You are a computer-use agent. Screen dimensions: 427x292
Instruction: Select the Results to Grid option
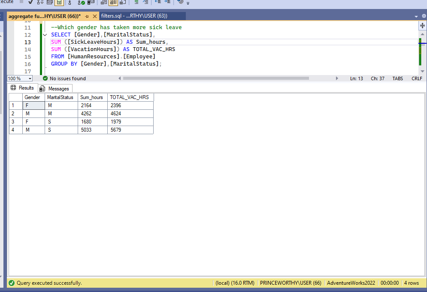point(113,3)
